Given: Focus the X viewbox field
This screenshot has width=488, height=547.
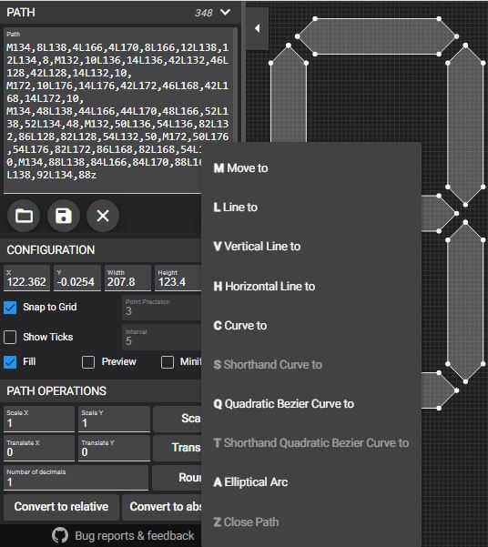Looking at the screenshot, I should 26,278.
